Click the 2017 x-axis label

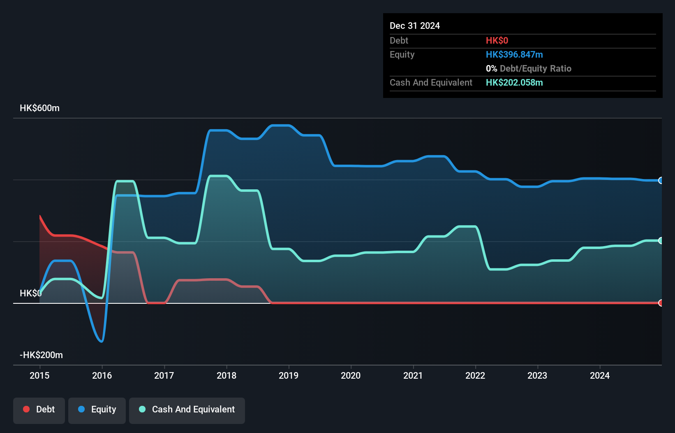pyautogui.click(x=164, y=375)
